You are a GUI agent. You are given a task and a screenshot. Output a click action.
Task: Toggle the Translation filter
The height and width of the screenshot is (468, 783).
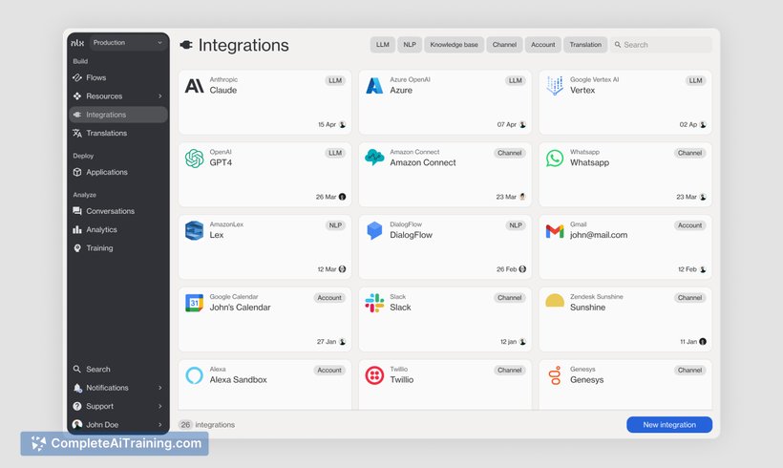coord(585,45)
